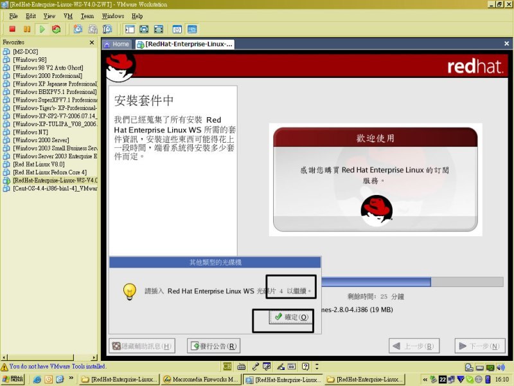This screenshot has height=386, width=514.
Task: Open the Windows 開始 Start button
Action: tap(12, 379)
